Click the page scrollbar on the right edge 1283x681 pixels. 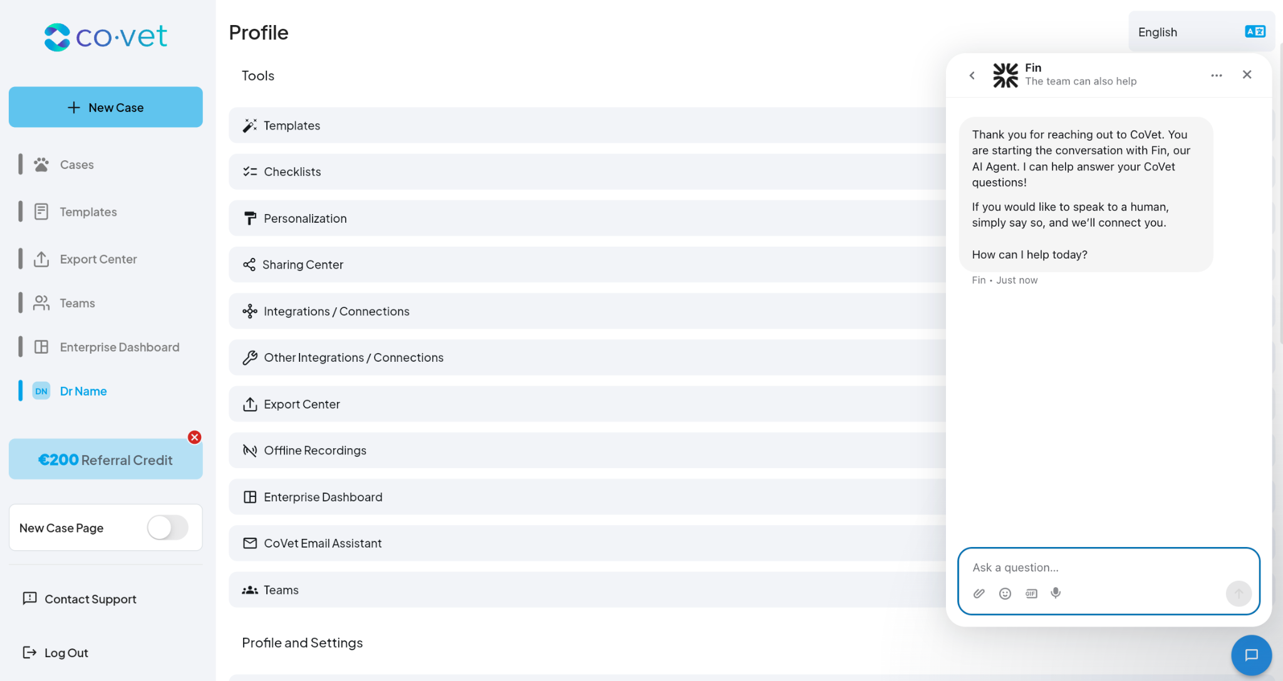pos(1280,194)
